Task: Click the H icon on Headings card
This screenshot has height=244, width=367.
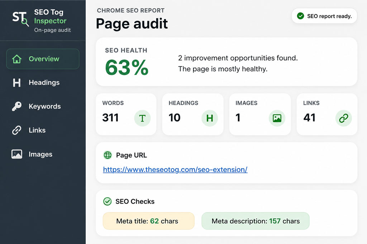Action: point(210,118)
